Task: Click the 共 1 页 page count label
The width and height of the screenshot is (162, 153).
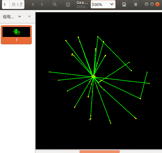Action: pyautogui.click(x=17, y=5)
